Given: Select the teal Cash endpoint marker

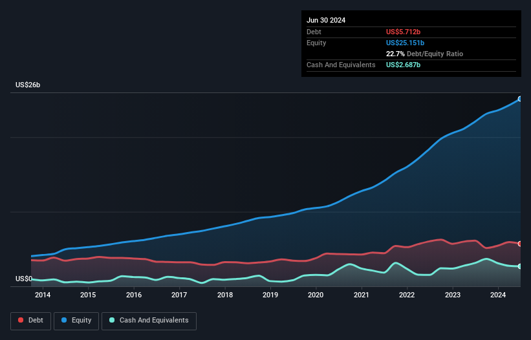Looking at the screenshot, I should (x=520, y=266).
